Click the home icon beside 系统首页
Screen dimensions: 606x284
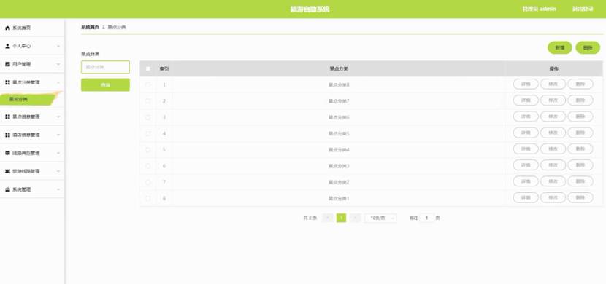click(x=7, y=28)
